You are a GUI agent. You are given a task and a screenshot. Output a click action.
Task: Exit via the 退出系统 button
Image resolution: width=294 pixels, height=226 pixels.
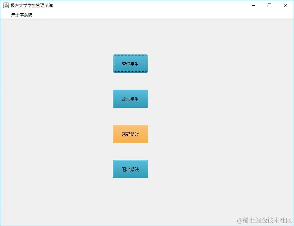130,169
